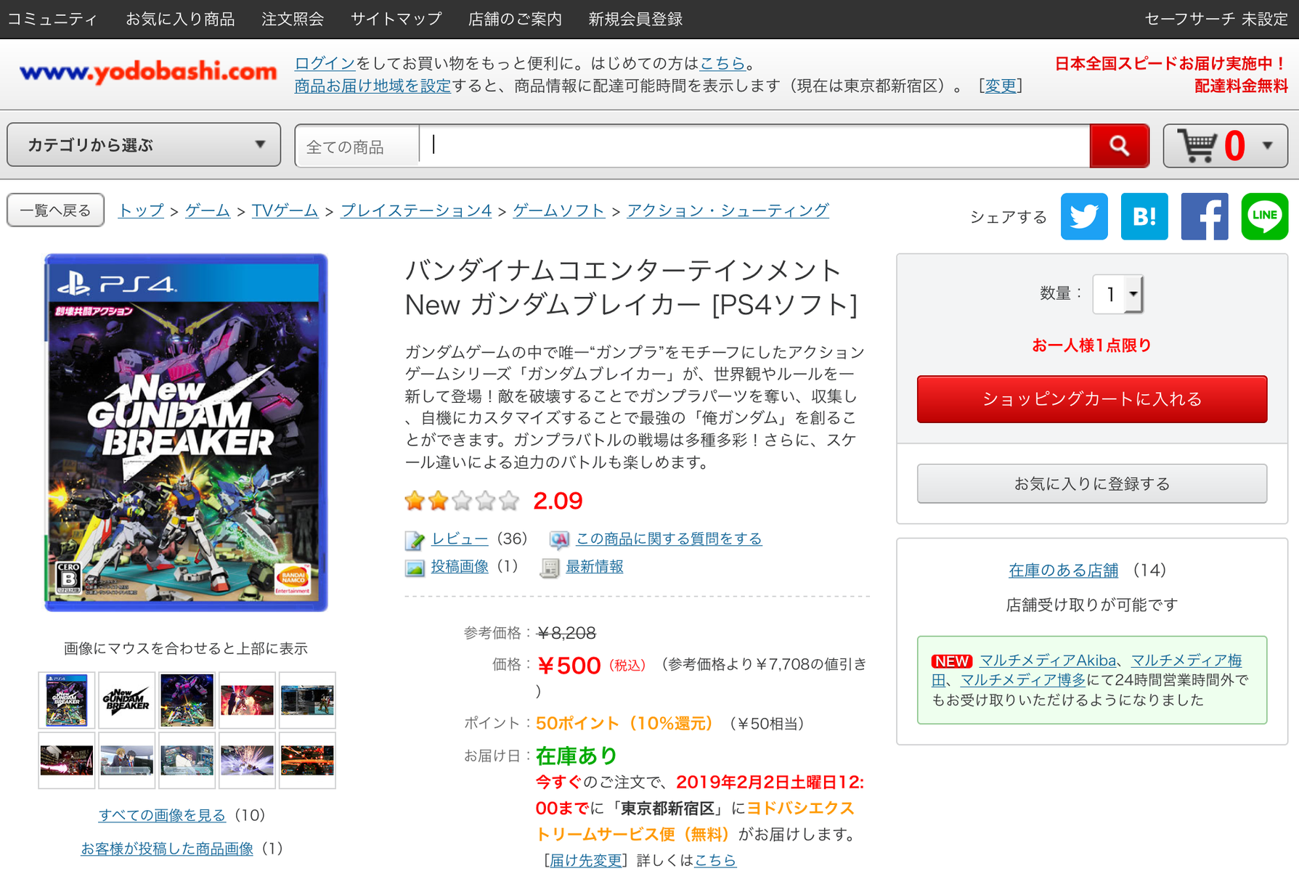Select the second thumbnail in bottom row
Screen dimensions: 1299x871
tap(127, 761)
